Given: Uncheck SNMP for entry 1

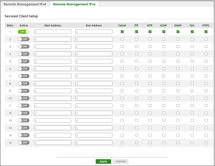Looking at the screenshot, I should coord(178,32).
